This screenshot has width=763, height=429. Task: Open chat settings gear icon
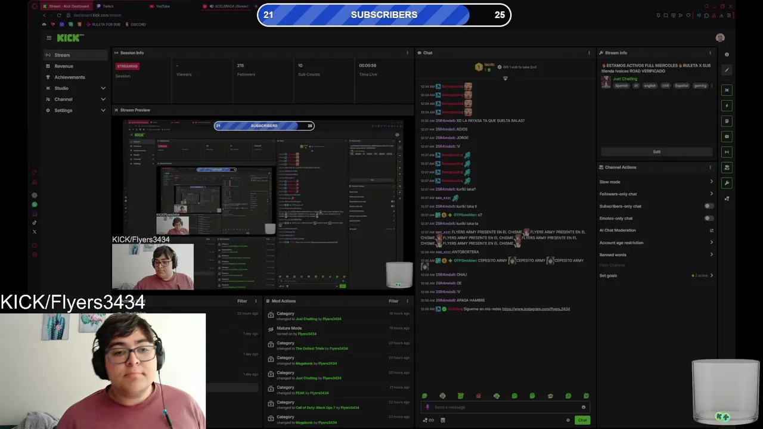pos(568,420)
